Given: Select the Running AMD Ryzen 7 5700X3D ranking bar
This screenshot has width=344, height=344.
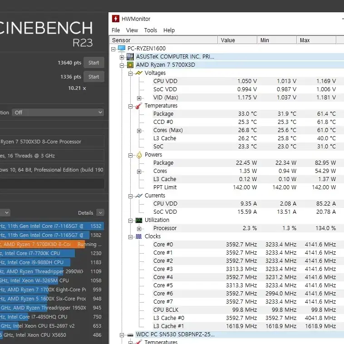Looking at the screenshot, I should [x=42, y=244].
